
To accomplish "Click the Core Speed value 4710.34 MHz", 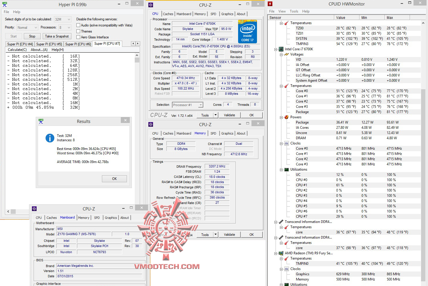I will (x=186, y=78).
